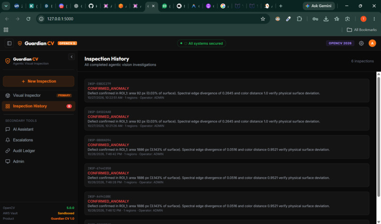Click the Inspection History page heading
This screenshot has height=224, width=381.
(x=107, y=59)
